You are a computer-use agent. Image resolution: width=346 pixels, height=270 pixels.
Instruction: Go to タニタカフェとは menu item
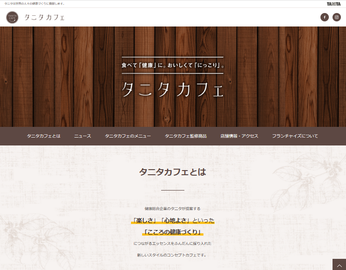44,136
